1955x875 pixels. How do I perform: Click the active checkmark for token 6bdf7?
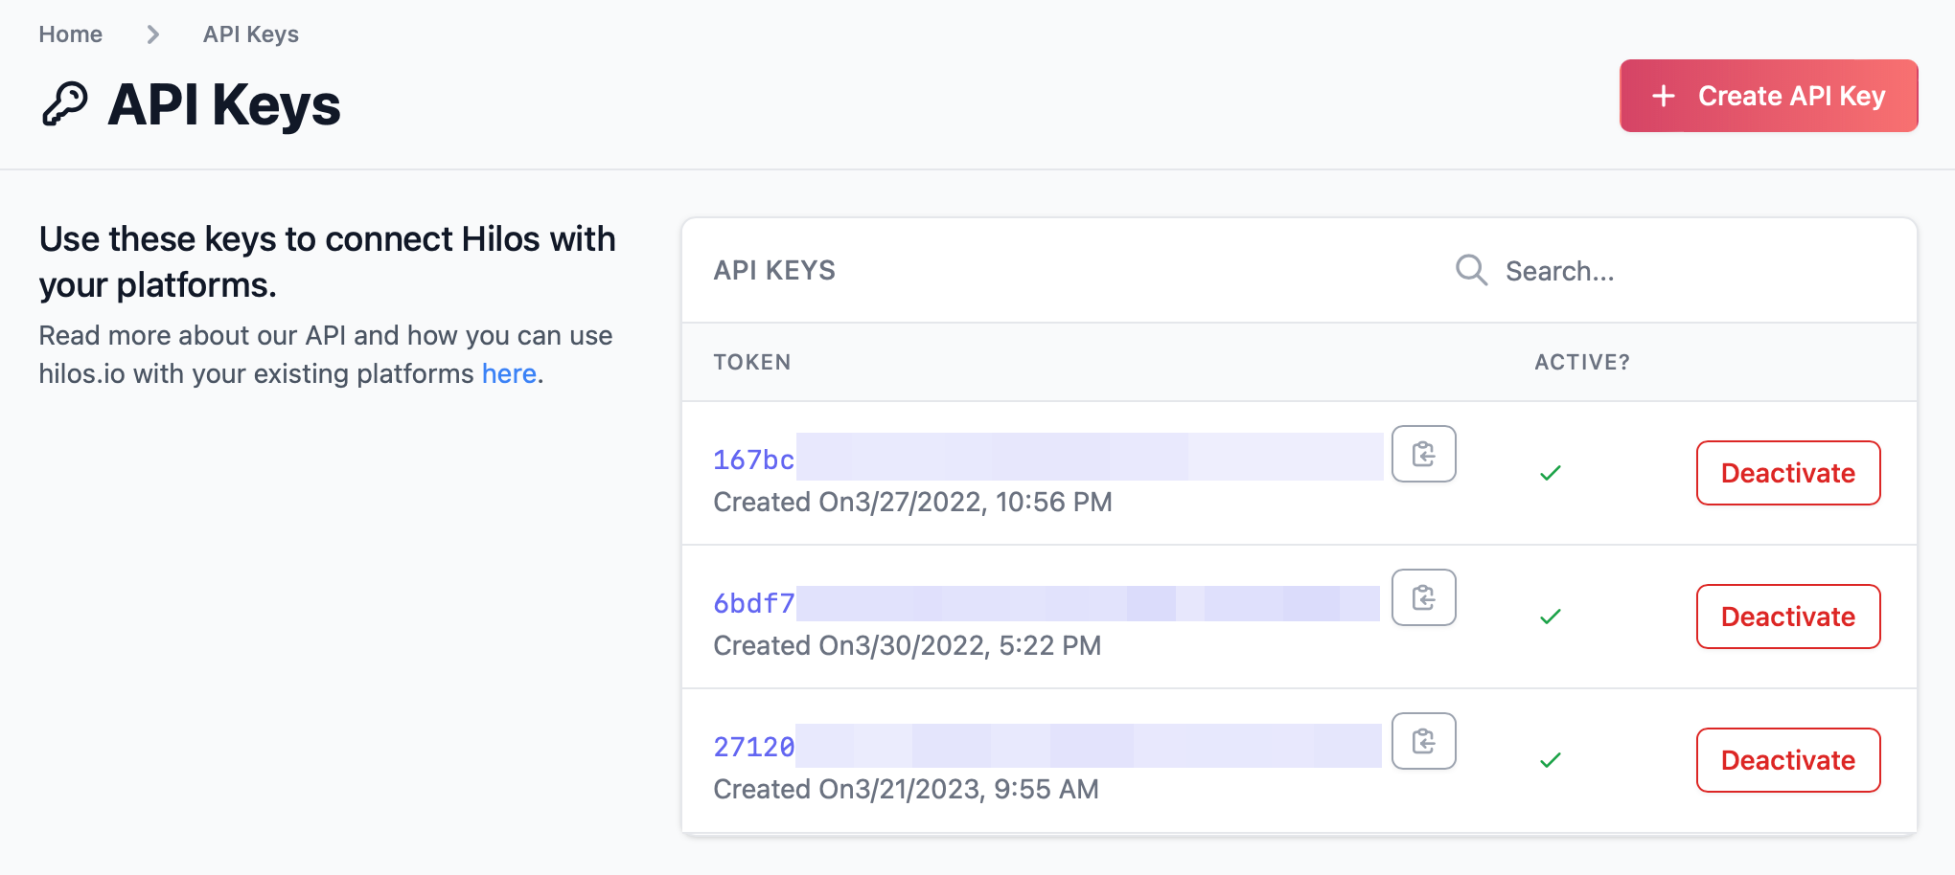[1550, 617]
